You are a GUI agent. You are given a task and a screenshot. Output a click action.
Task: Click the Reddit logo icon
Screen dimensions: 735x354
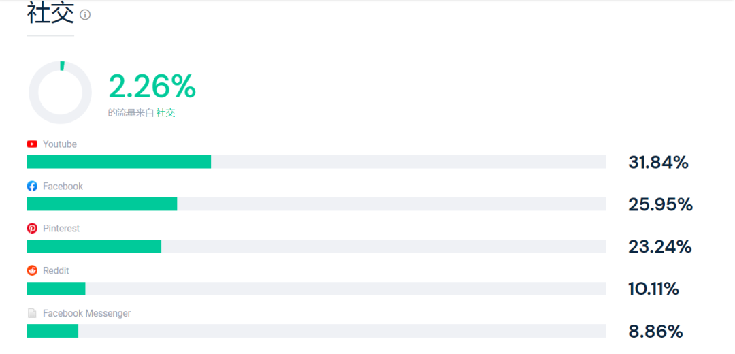click(32, 270)
